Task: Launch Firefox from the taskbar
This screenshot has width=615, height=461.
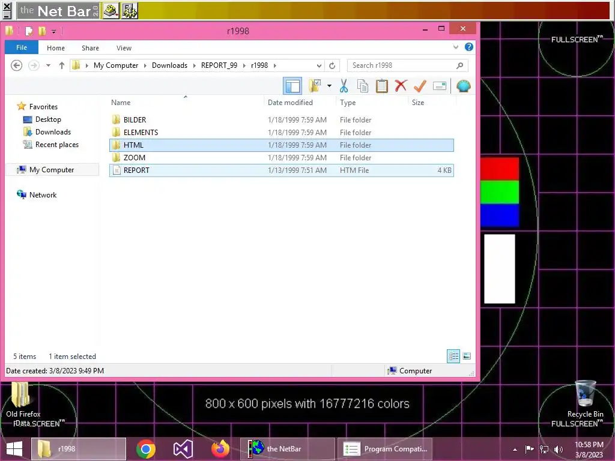Action: click(220, 449)
